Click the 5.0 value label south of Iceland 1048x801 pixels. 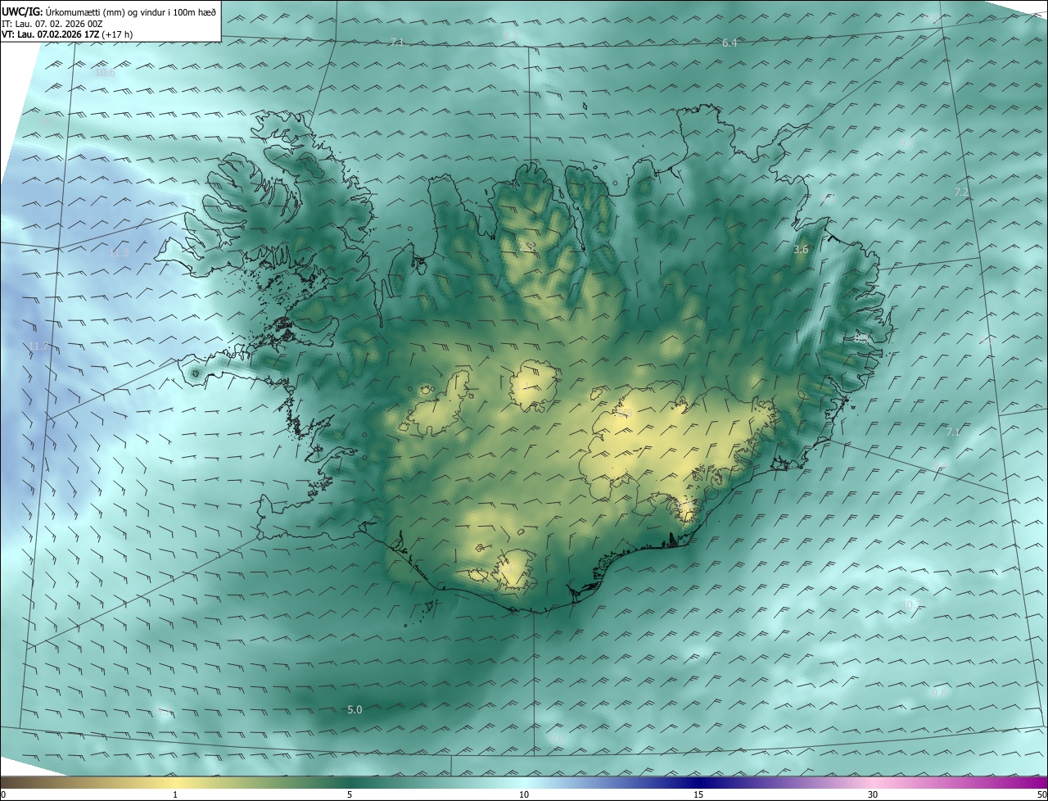click(355, 709)
